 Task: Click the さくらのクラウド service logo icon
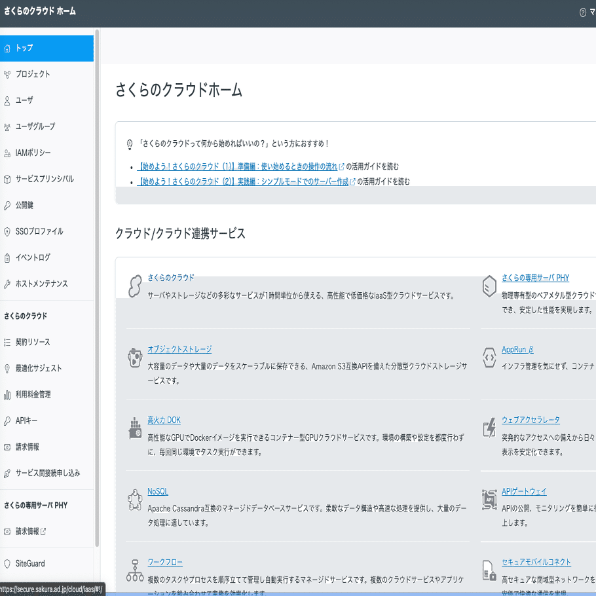(x=134, y=286)
